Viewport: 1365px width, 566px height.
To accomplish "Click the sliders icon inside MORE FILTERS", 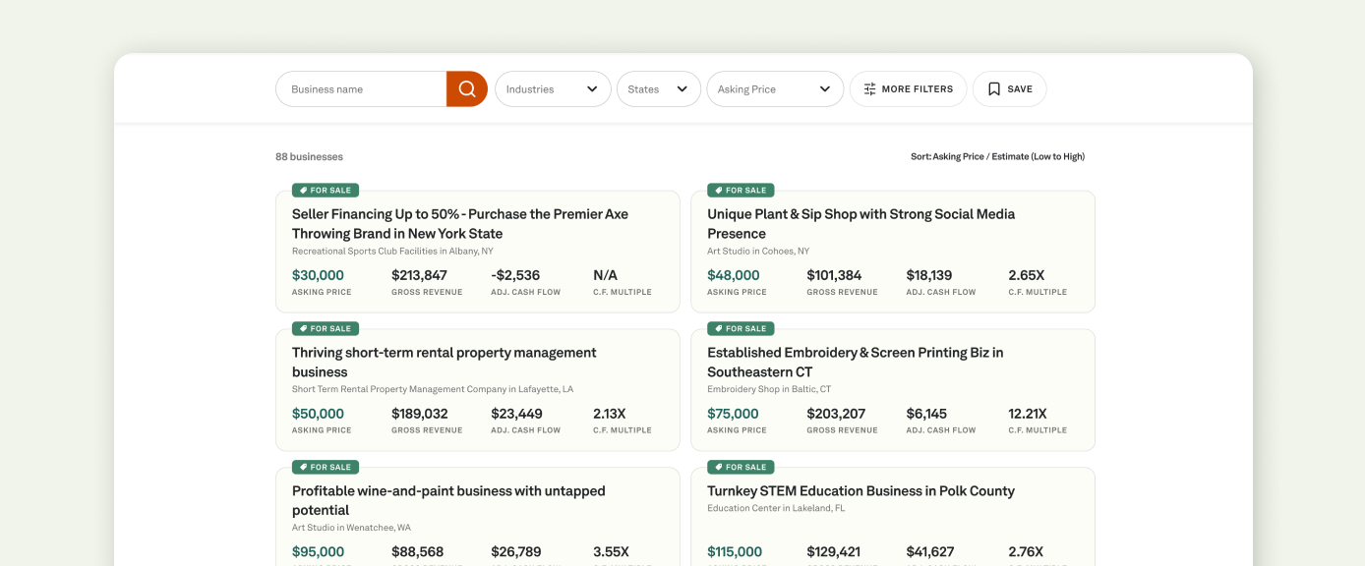I will [x=869, y=88].
